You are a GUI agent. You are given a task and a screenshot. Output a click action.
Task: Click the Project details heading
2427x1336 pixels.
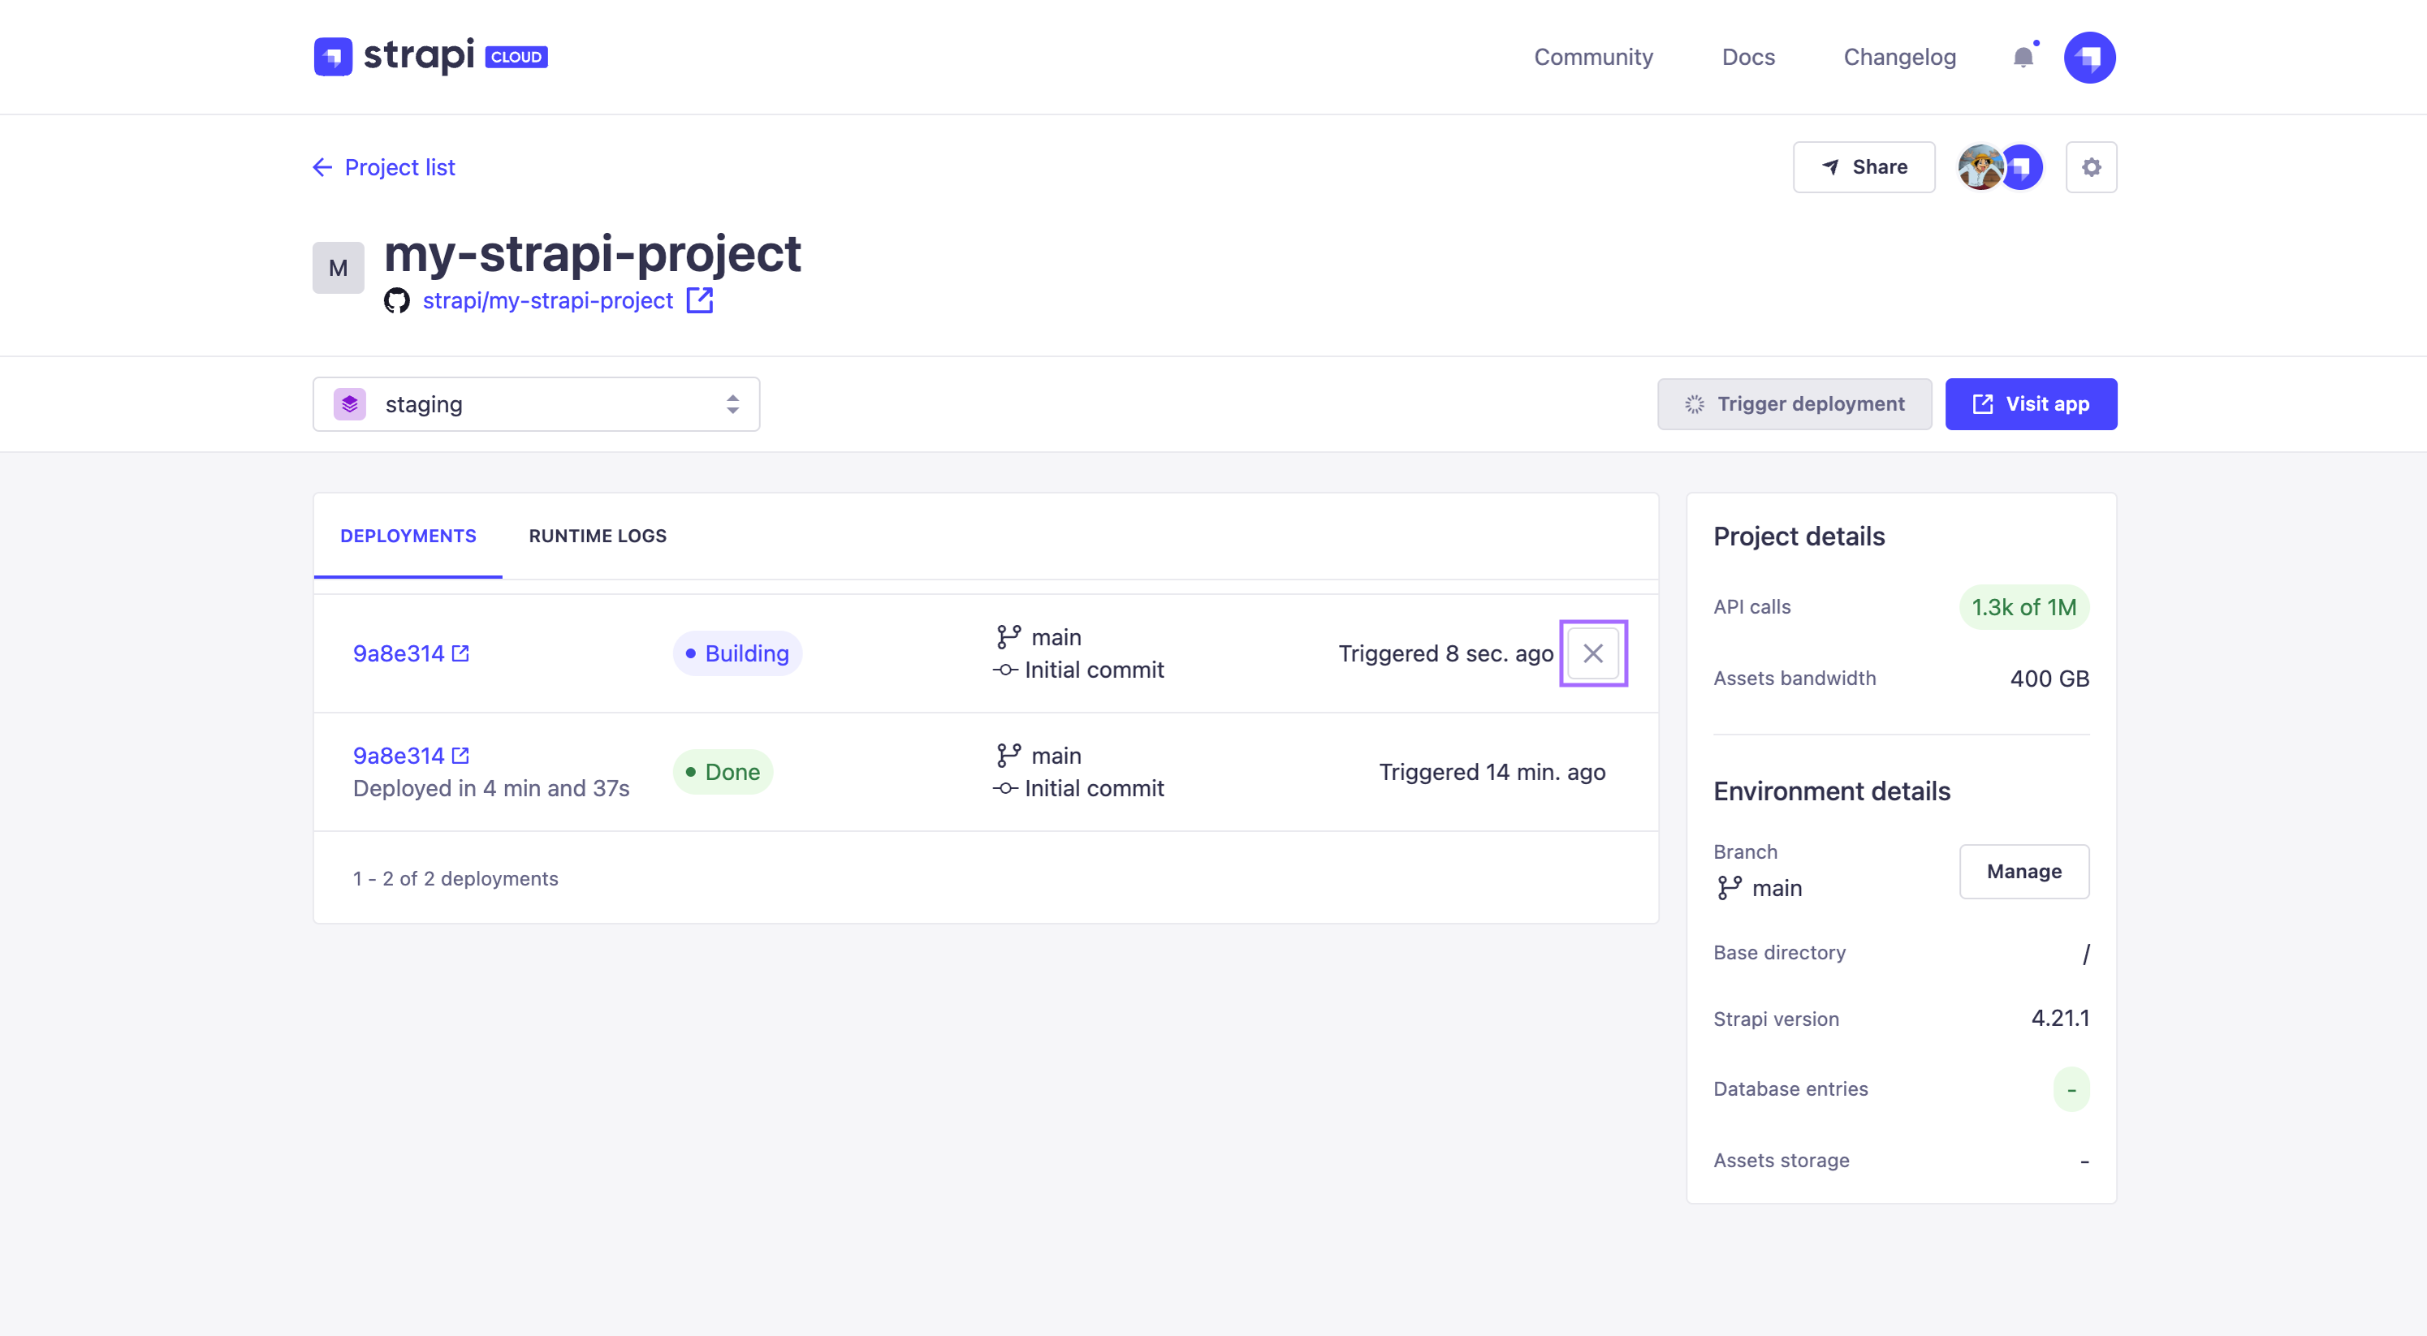(x=1799, y=537)
